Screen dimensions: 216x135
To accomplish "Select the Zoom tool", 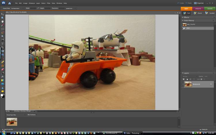I will point(3,18).
